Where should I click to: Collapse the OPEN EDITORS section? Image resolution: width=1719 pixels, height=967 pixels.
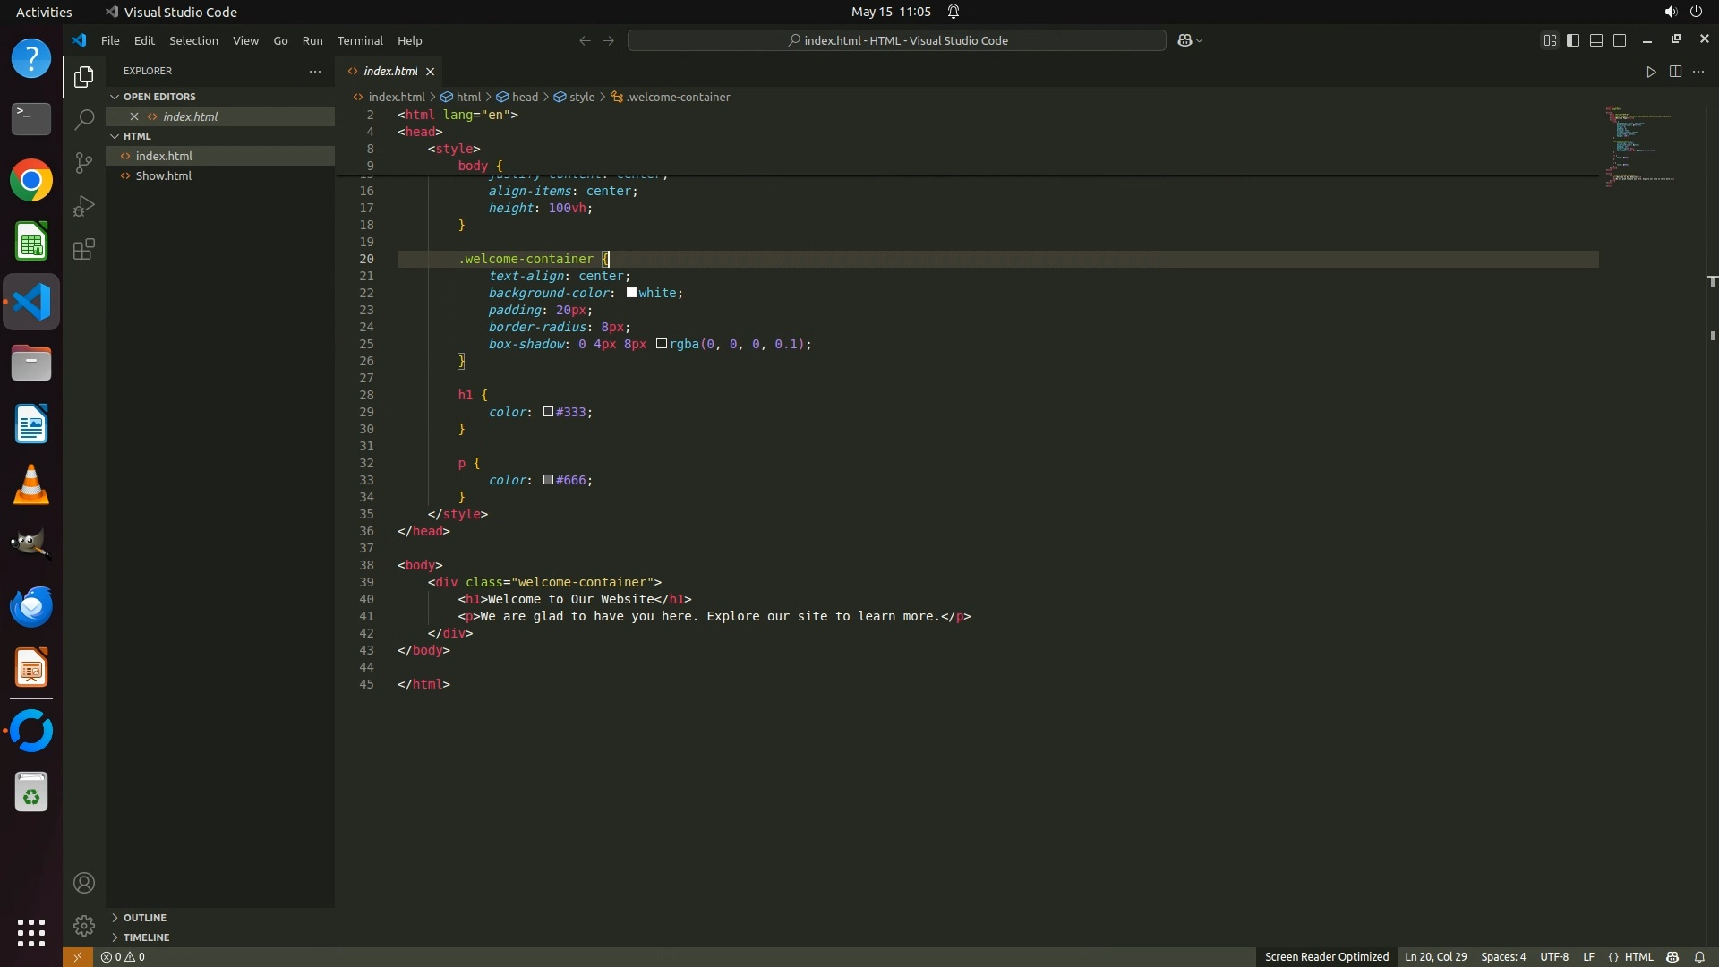158,97
